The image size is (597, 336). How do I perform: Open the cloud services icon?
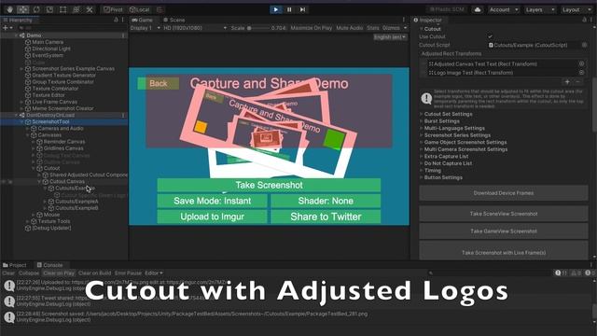tap(478, 9)
